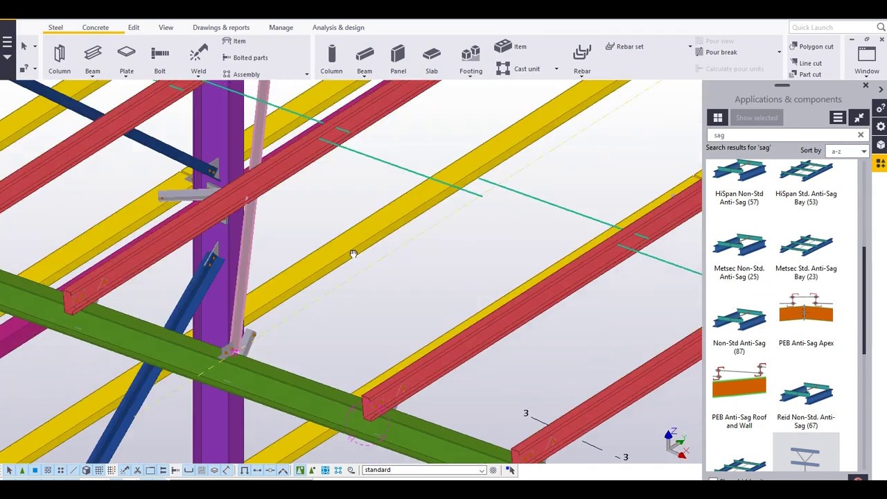Click the yellow Applications & components side icon
887x499 pixels.
click(881, 163)
